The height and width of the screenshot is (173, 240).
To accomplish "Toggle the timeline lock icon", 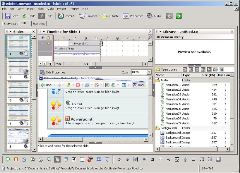I will pos(48,38).
